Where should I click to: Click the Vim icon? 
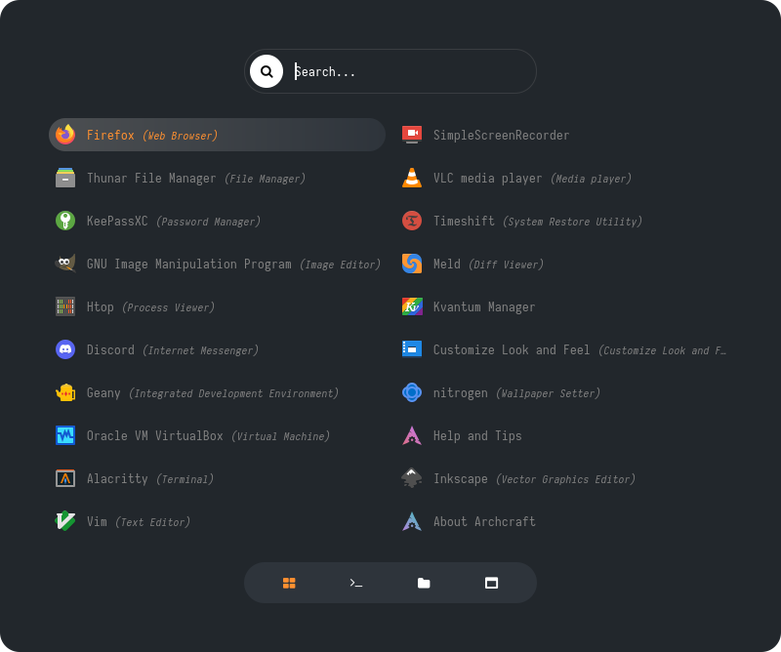point(65,521)
